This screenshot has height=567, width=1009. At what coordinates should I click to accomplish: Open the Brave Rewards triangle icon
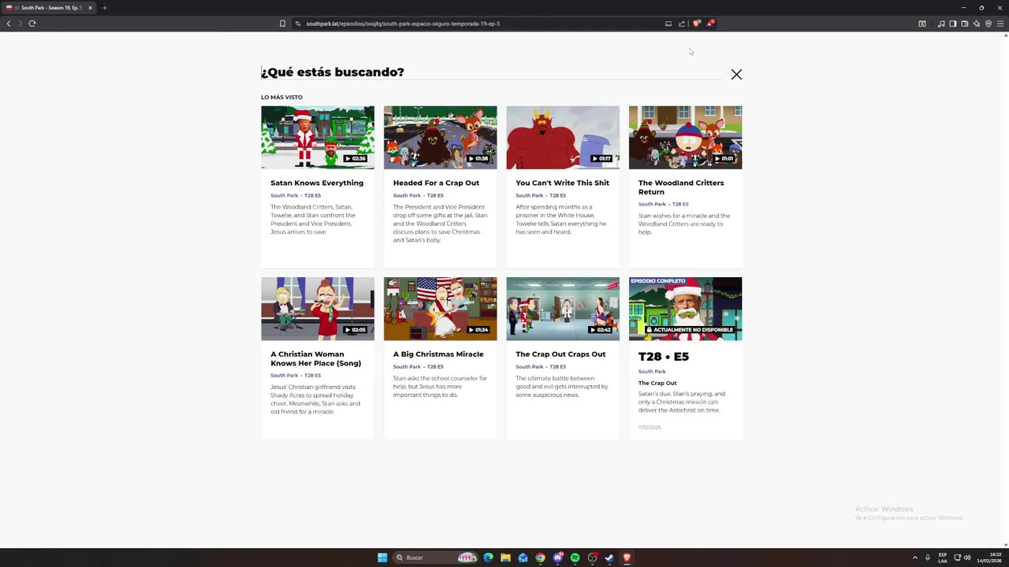(x=709, y=24)
